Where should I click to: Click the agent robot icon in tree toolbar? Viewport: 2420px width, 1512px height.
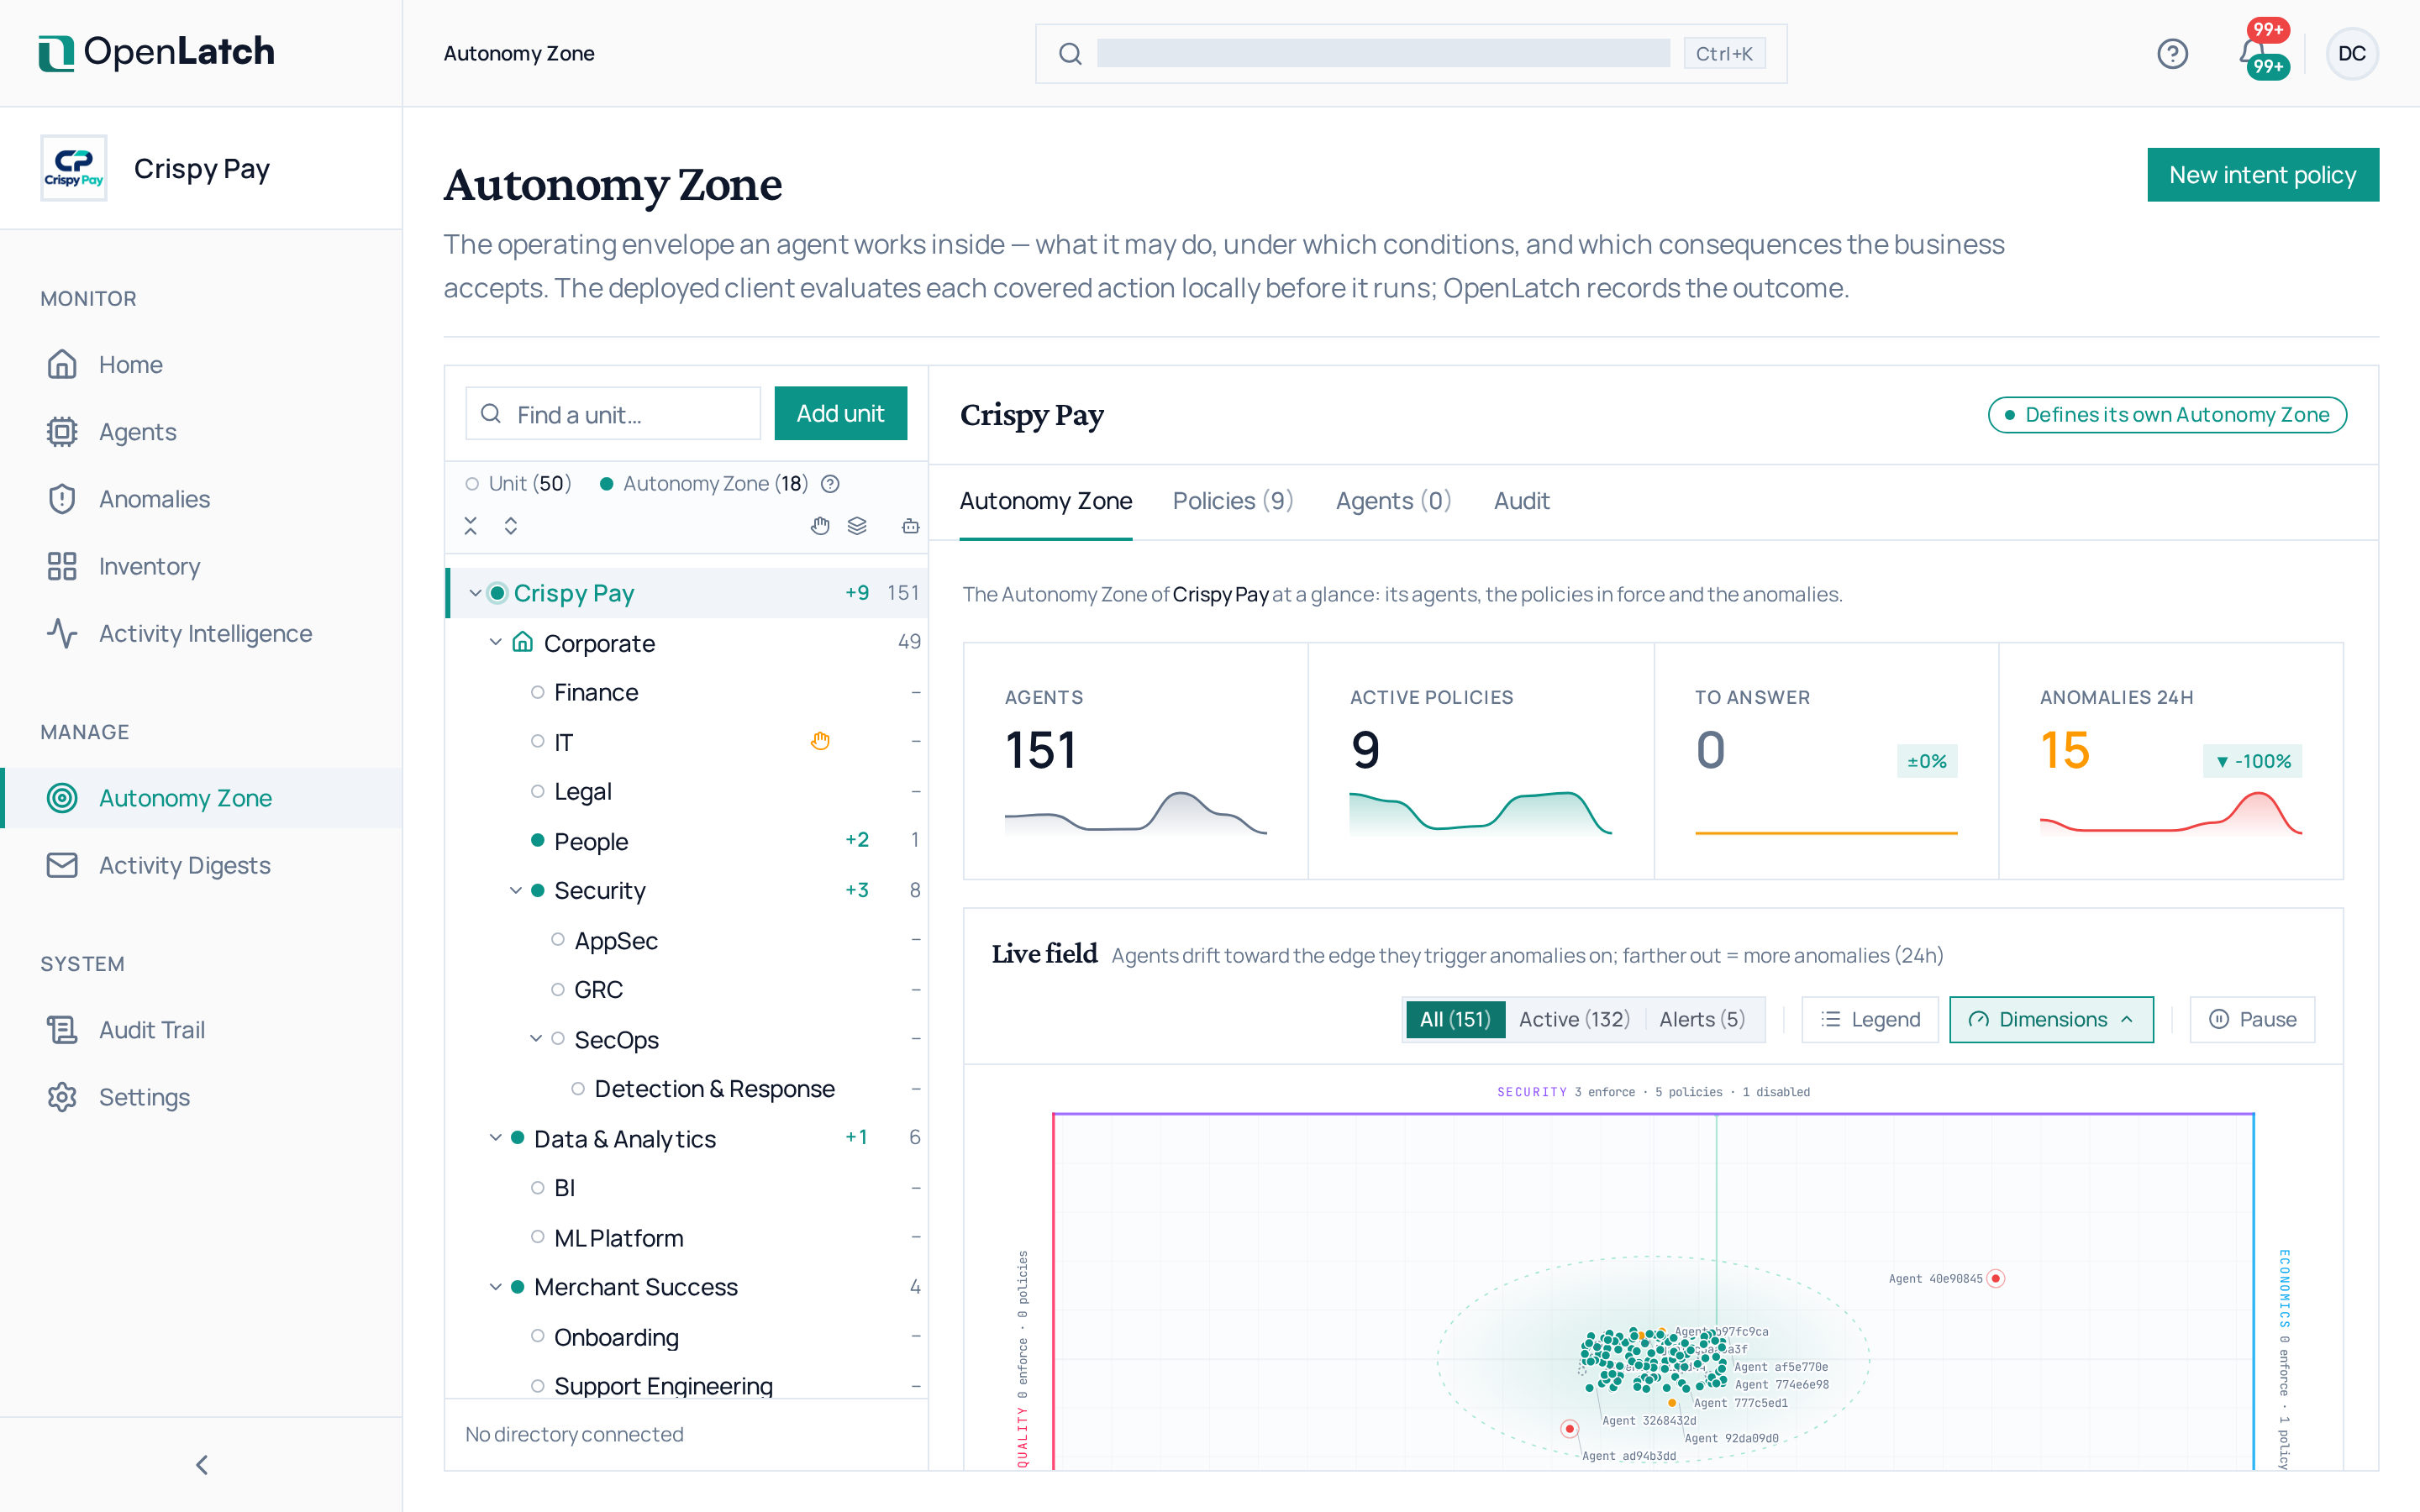910,526
